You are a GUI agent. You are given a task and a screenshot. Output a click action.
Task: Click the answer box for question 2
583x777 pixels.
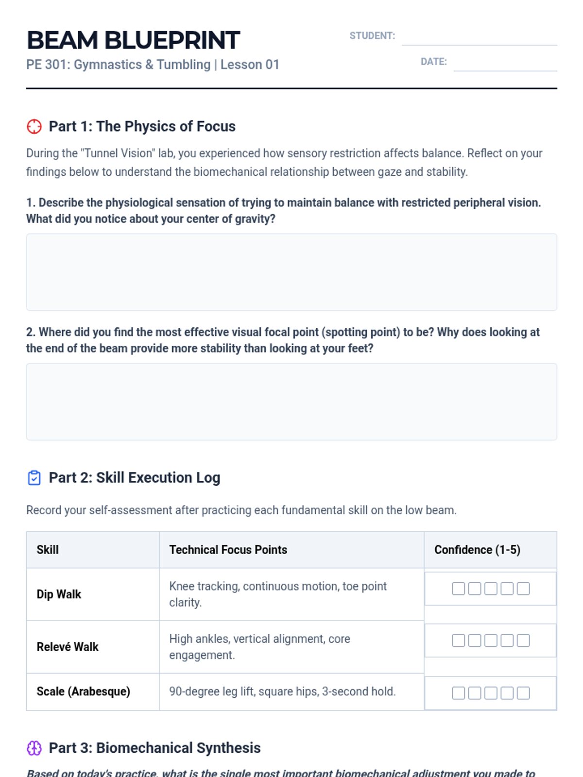[291, 402]
